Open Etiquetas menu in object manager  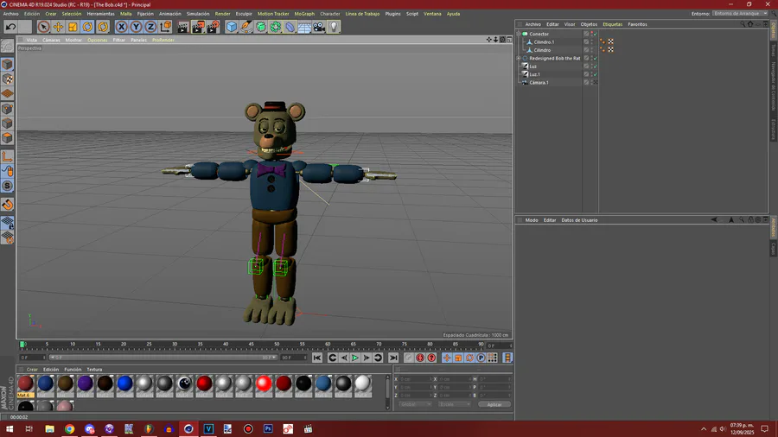pos(612,24)
